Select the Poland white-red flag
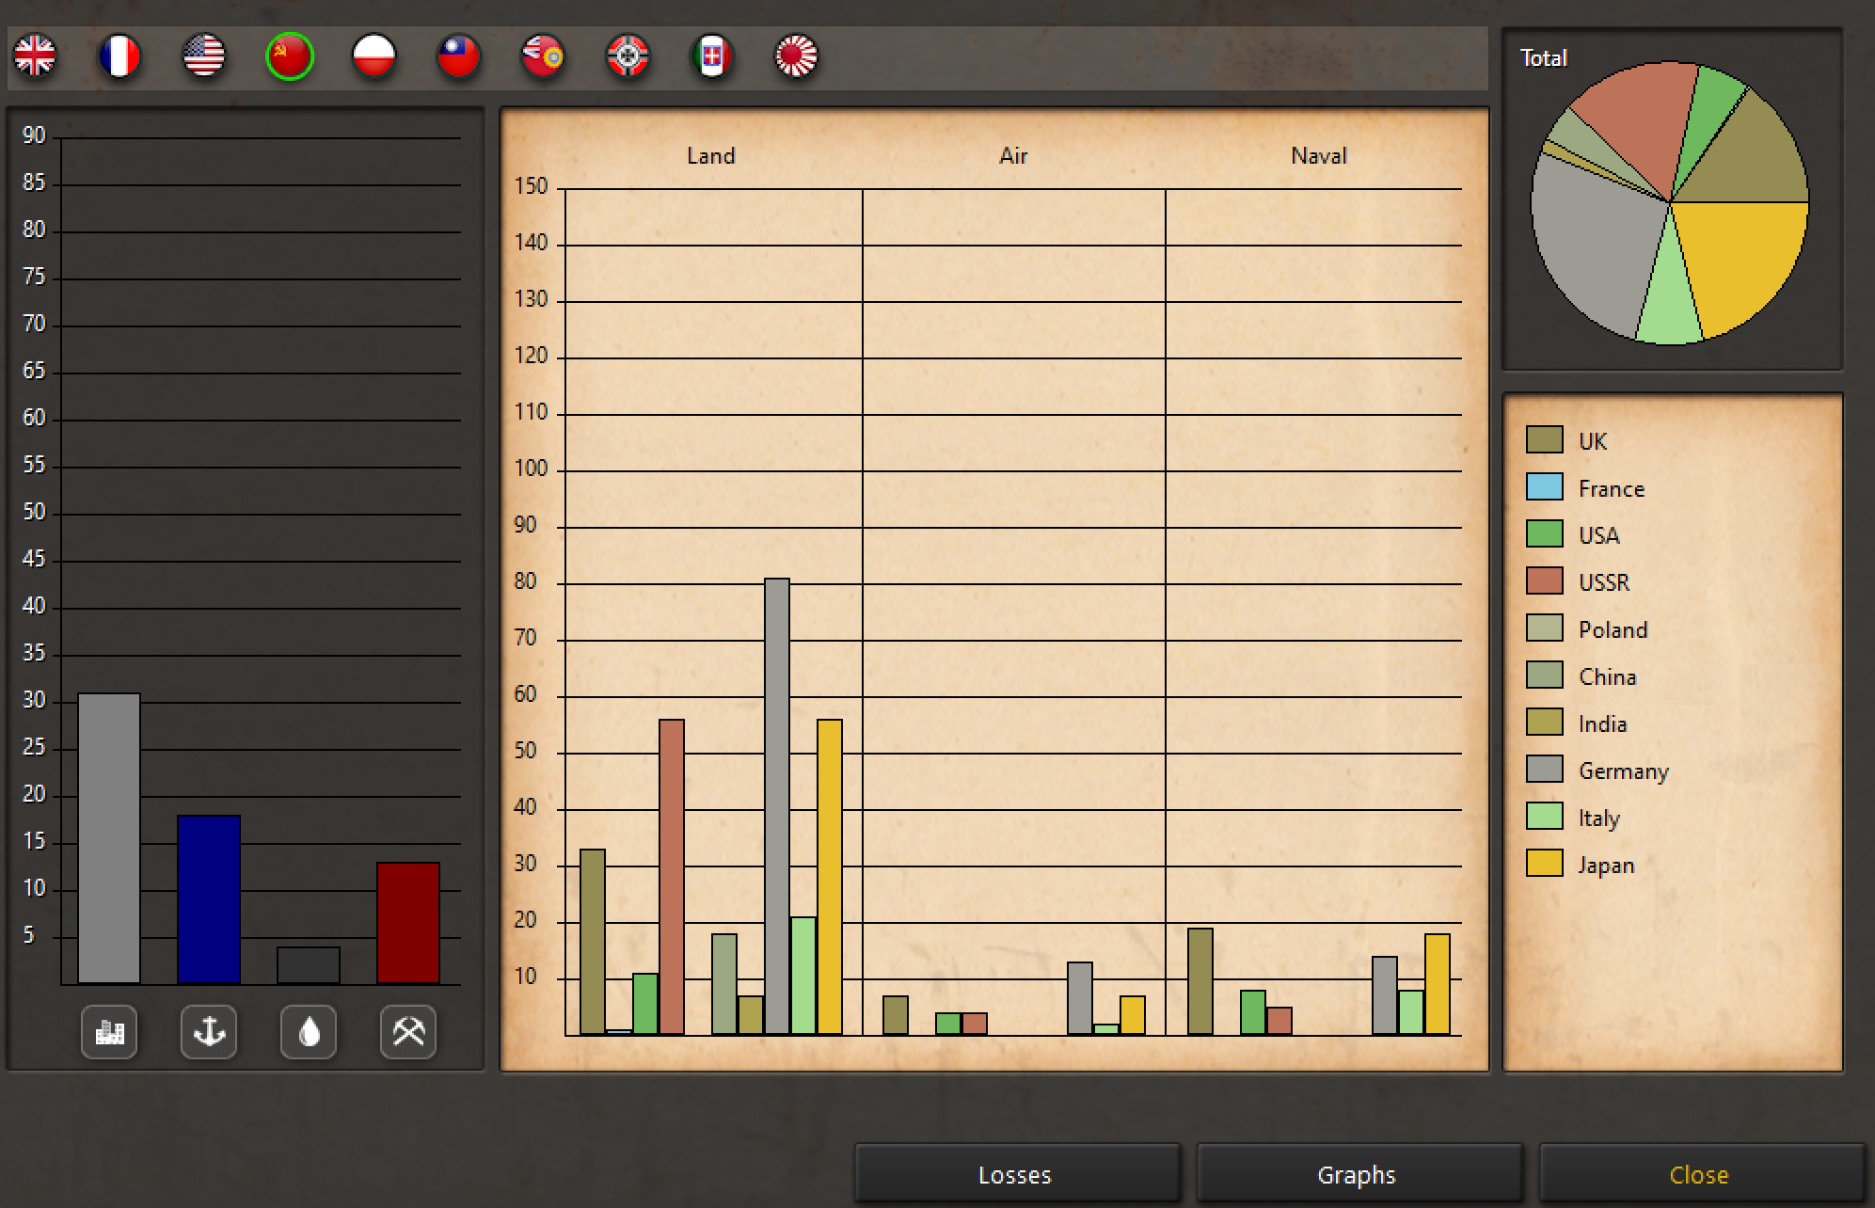1875x1208 pixels. [x=373, y=56]
